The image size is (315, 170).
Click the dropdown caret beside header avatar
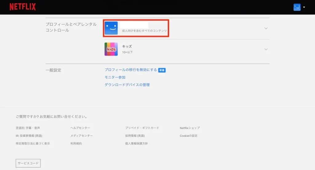pyautogui.click(x=304, y=7)
